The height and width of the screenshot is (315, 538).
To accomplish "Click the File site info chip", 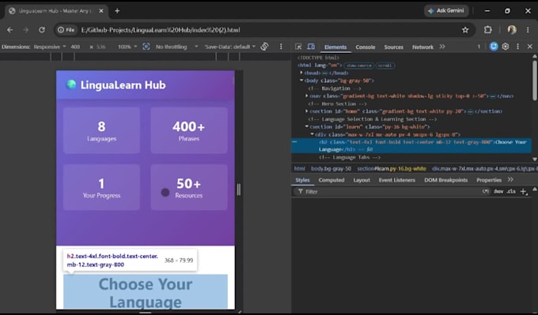I will [x=66, y=30].
